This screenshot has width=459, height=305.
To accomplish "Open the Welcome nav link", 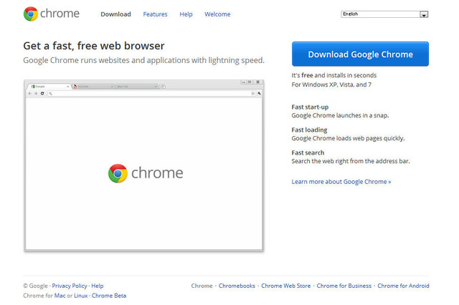I will (217, 14).
